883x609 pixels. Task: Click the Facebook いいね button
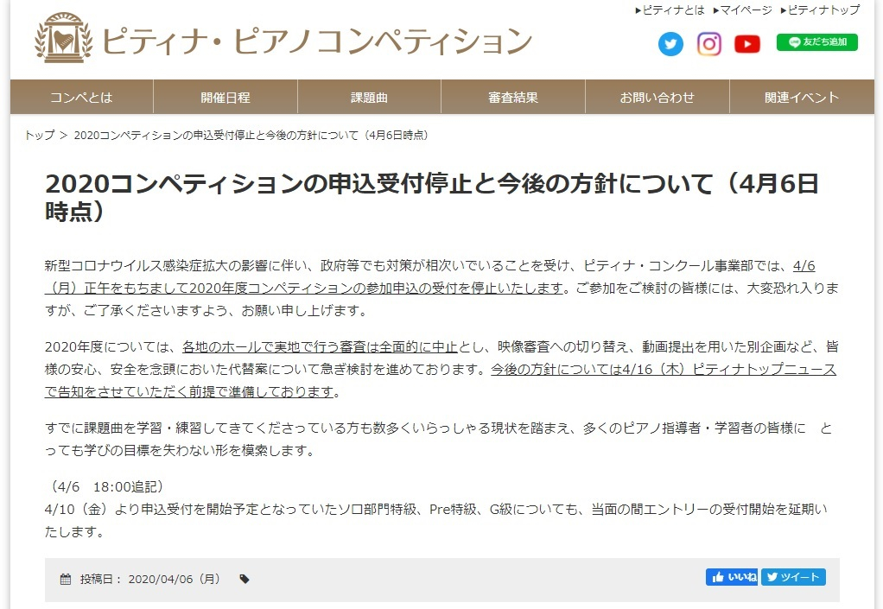click(732, 577)
